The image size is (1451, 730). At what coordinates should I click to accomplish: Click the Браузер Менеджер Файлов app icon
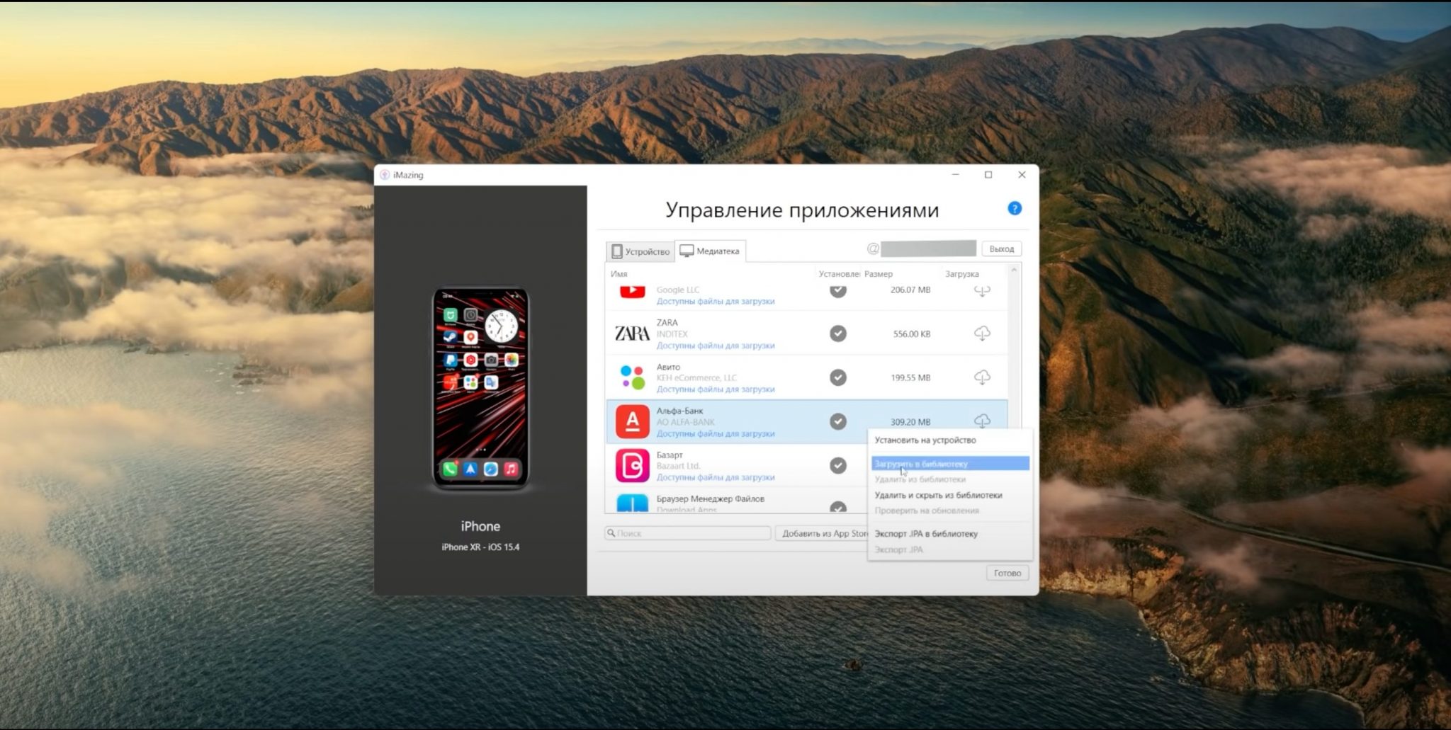click(x=632, y=503)
